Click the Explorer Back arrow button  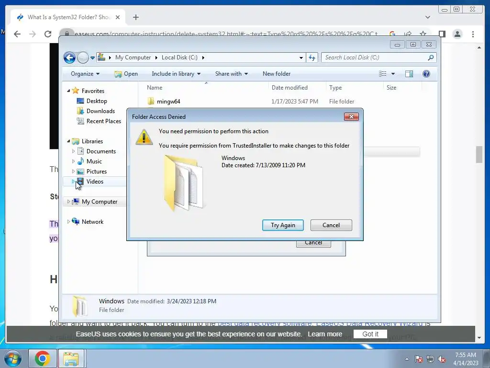pyautogui.click(x=69, y=57)
